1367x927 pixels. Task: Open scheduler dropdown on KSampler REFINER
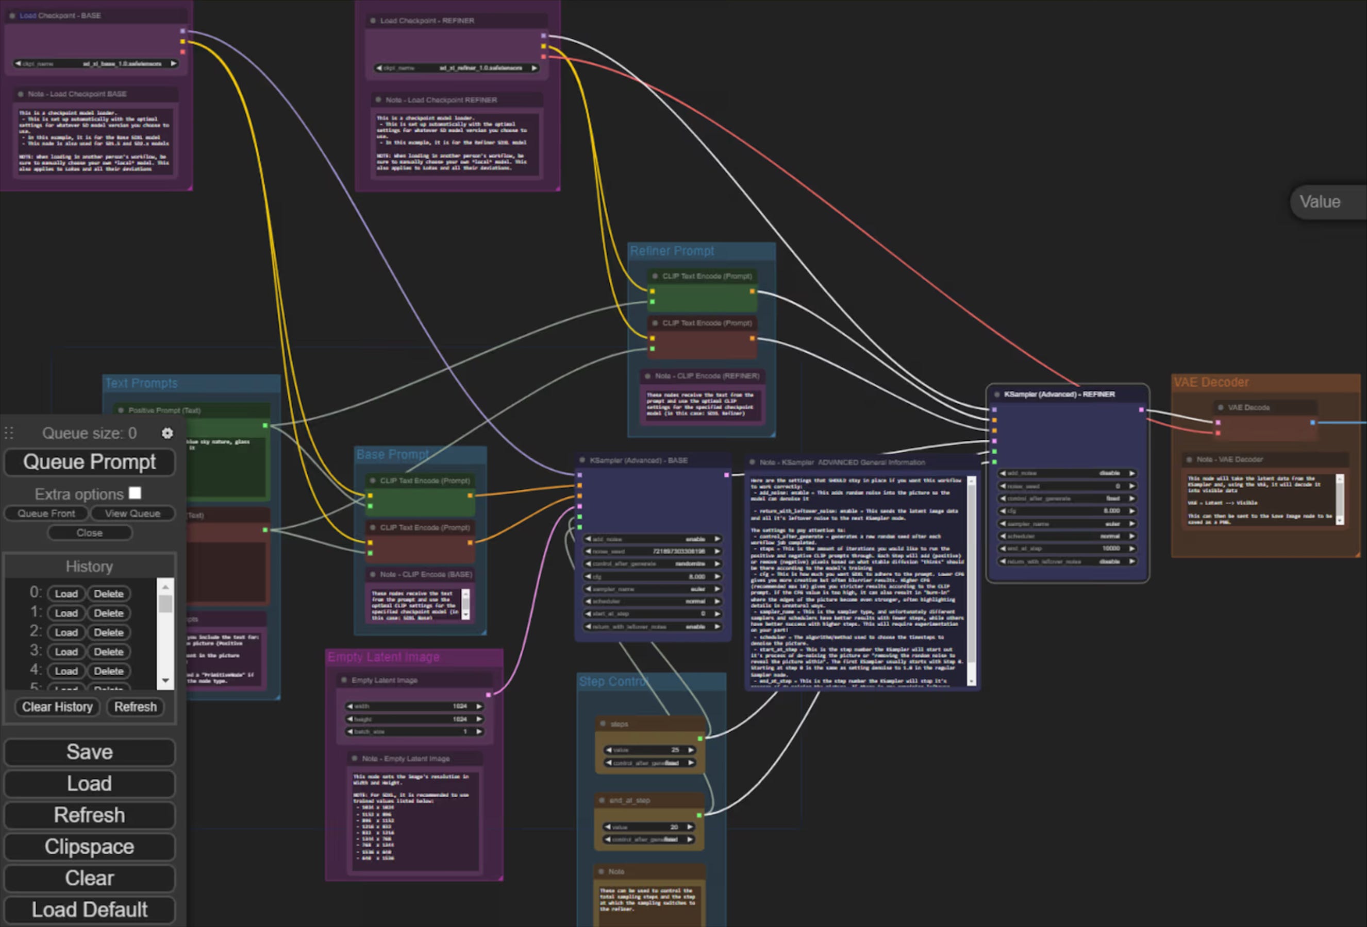click(x=1066, y=536)
